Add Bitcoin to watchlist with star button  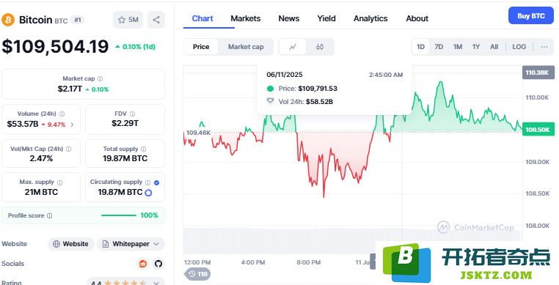[x=128, y=20]
